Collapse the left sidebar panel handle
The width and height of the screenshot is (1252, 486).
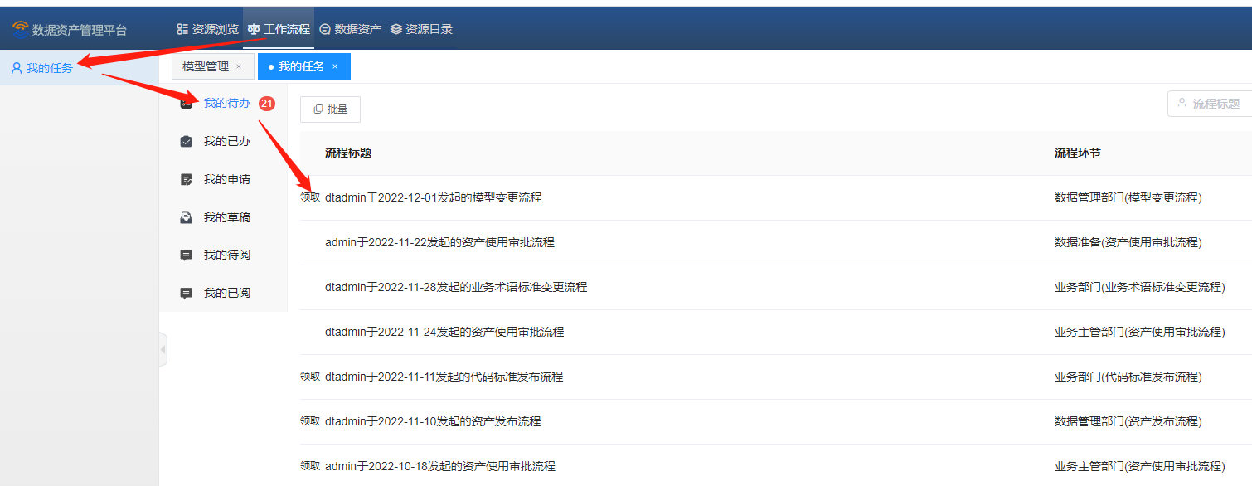[163, 350]
